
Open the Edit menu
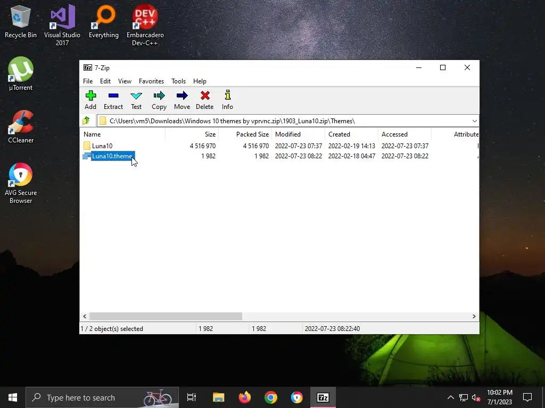(105, 81)
